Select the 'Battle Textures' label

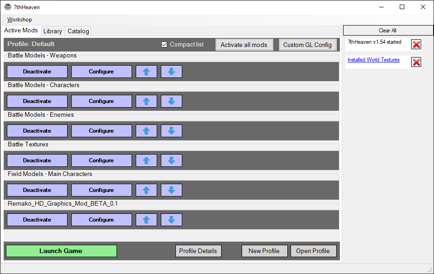(28, 144)
